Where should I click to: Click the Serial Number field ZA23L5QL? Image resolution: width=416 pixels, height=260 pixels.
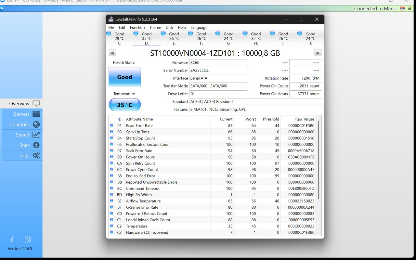pos(218,71)
